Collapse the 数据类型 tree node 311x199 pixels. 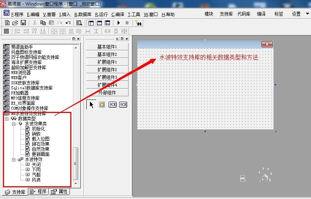coord(7,118)
